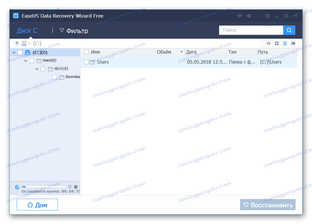Click the Оставшееся время status text
312x224 pixels.
pos(51,191)
